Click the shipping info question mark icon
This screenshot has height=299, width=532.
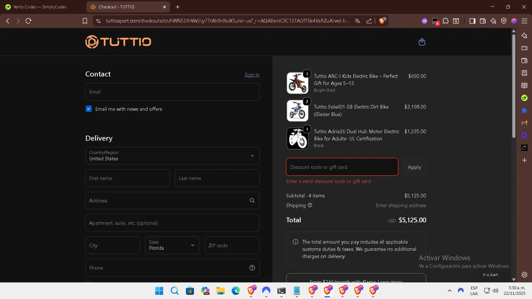pos(310,205)
